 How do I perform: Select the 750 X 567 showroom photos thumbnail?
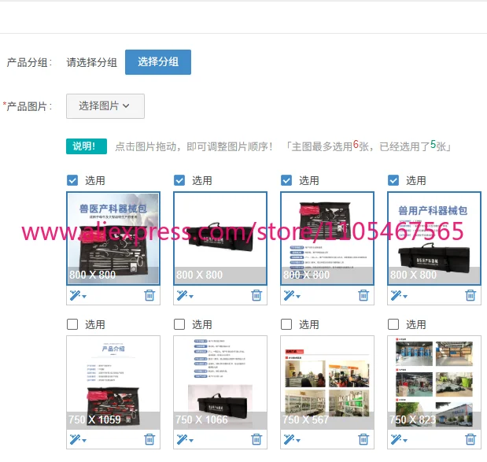click(x=327, y=383)
